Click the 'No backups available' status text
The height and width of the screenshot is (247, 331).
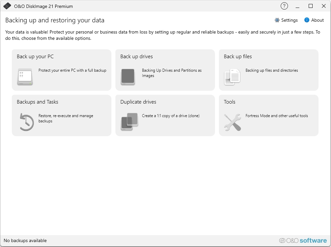tap(25, 240)
